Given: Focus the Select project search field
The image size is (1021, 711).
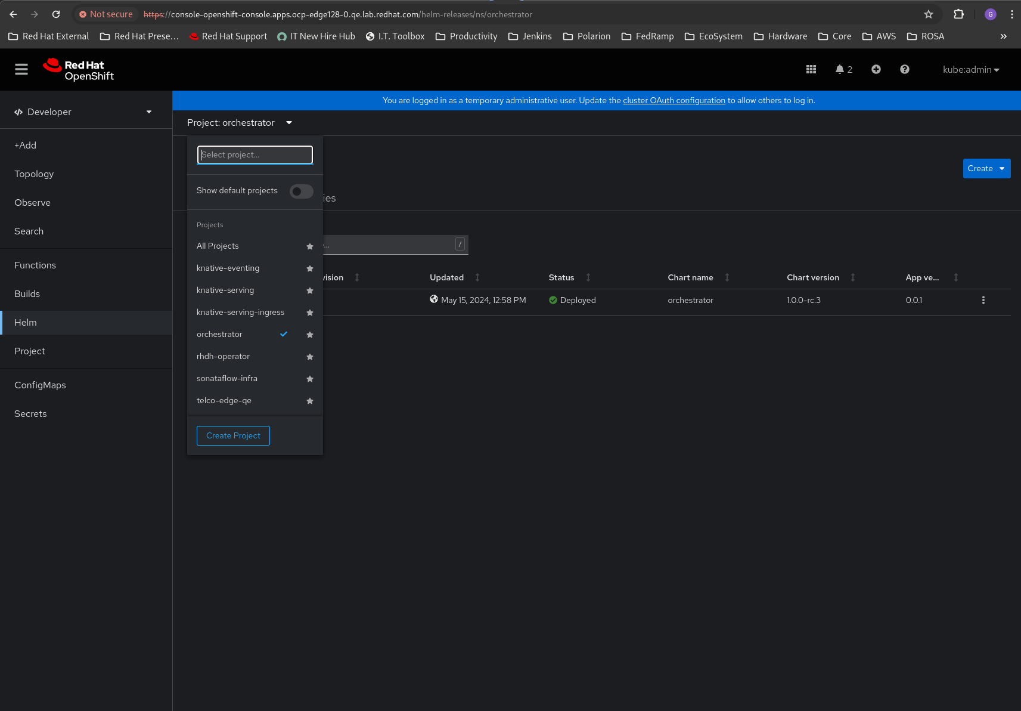Looking at the screenshot, I should 255,155.
